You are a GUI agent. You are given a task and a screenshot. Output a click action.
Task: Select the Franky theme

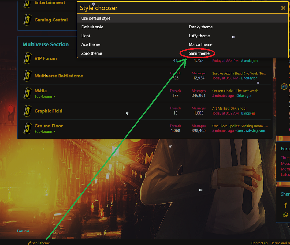pos(201,27)
